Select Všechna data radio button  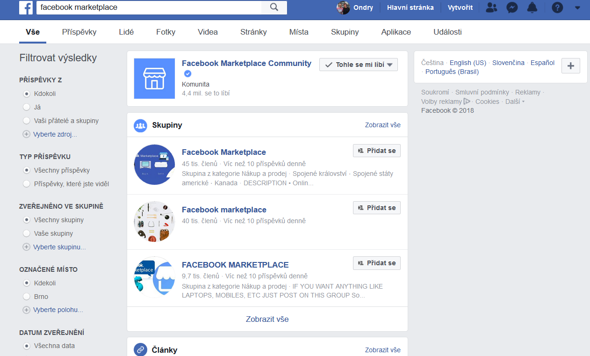click(x=26, y=346)
